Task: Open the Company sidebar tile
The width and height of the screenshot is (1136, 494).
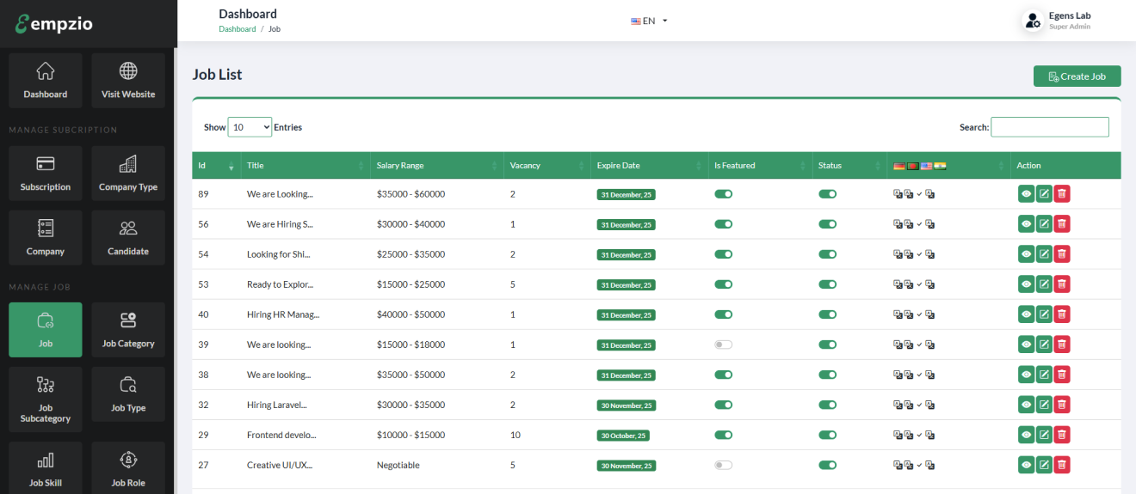Action: click(x=46, y=238)
